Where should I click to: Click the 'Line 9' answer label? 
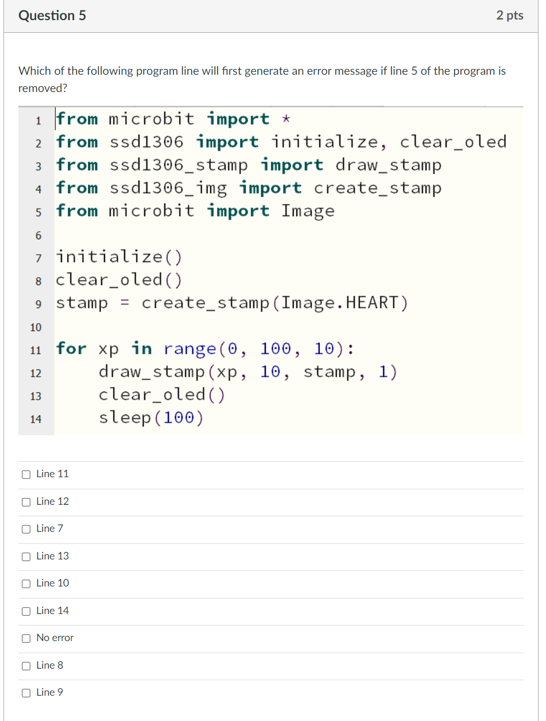[x=50, y=692]
